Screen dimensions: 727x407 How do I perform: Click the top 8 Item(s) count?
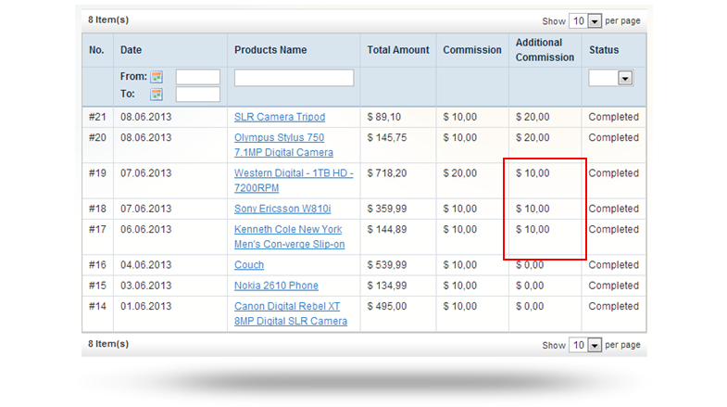(108, 20)
